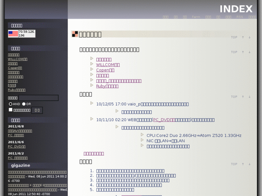Click the down arrow in the main title heading row
The height and width of the screenshot is (196, 262).
click(249, 37)
